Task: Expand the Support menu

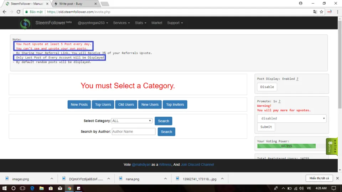Action: click(x=175, y=23)
